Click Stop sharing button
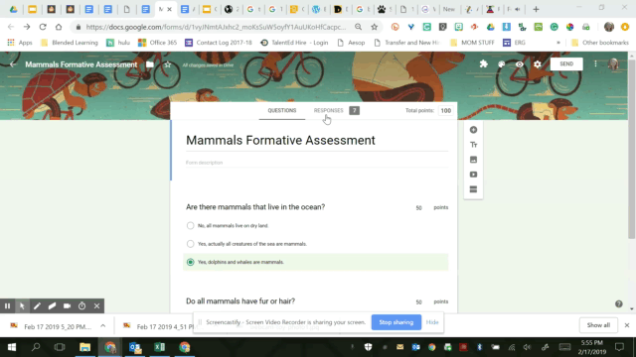Screen dimensions: 636x357 pyautogui.click(x=396, y=322)
